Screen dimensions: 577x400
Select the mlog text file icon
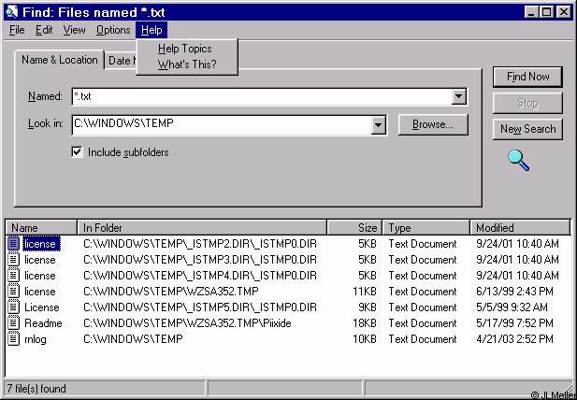click(x=13, y=339)
